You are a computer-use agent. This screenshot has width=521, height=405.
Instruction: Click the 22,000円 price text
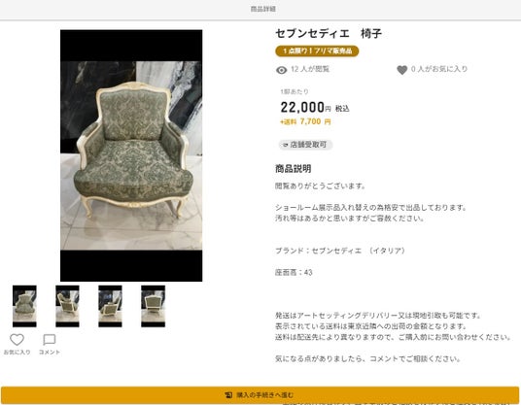(305, 107)
